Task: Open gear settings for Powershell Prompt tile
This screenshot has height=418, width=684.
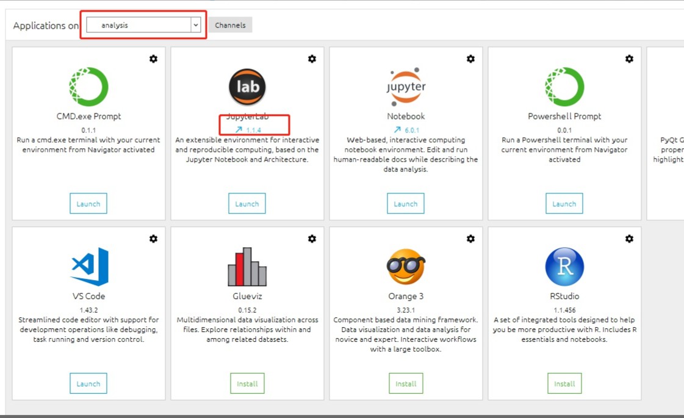Action: (x=629, y=59)
